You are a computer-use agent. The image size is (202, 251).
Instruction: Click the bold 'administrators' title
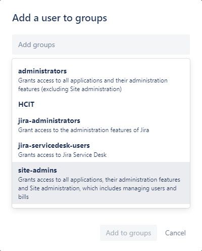click(x=42, y=71)
